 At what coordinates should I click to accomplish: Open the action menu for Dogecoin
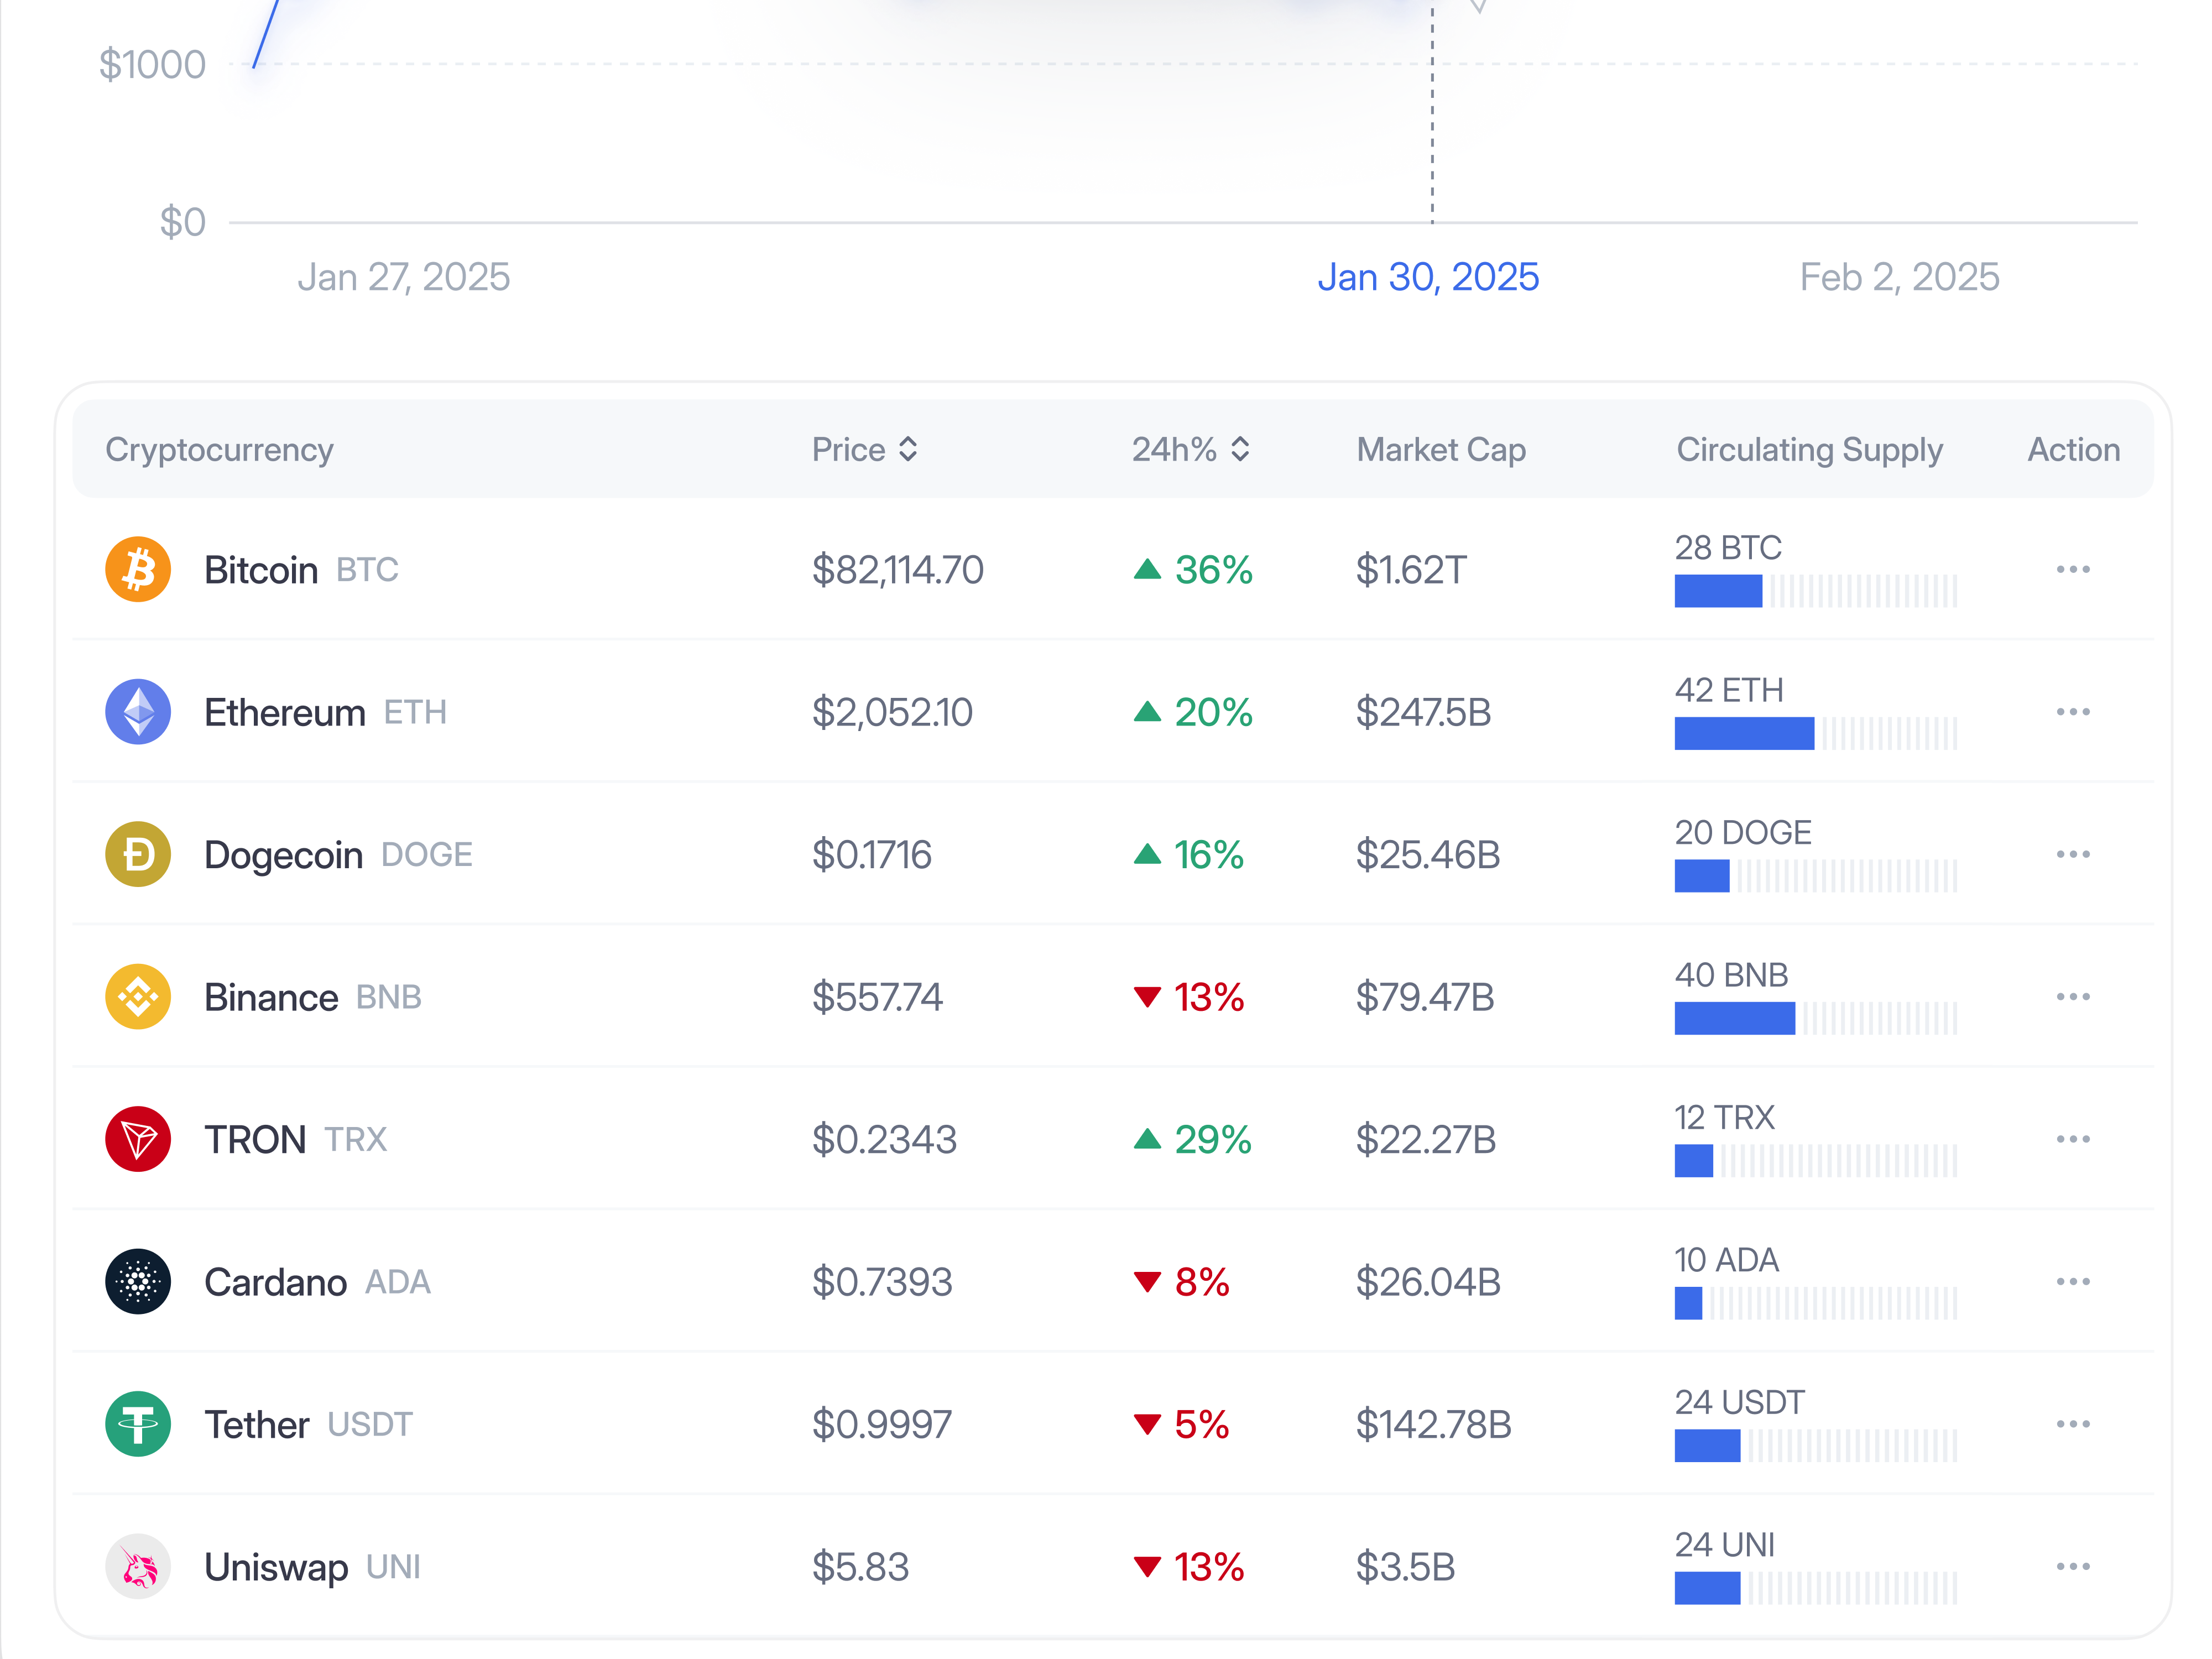tap(2073, 855)
